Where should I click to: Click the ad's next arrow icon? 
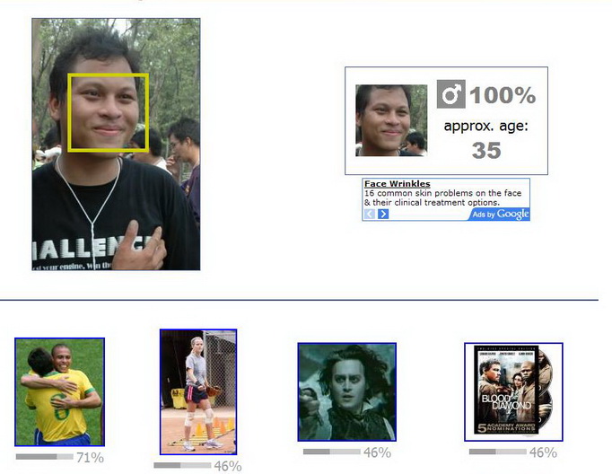coord(383,214)
